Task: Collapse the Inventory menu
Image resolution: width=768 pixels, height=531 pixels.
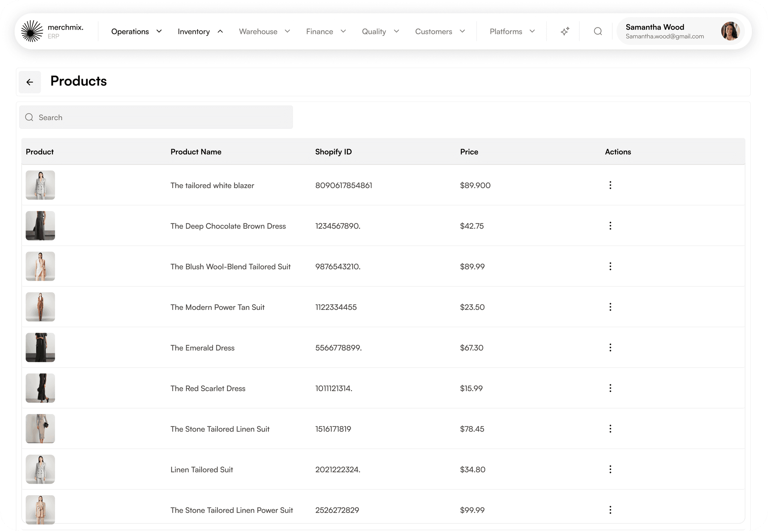Action: click(200, 31)
